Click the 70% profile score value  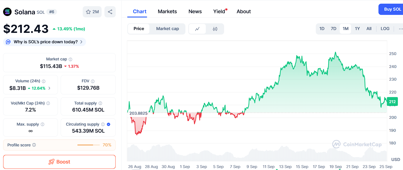click(107, 145)
